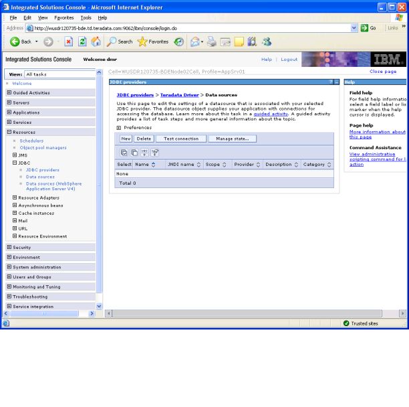
Task: Click the Go arrow button
Action: [368, 28]
